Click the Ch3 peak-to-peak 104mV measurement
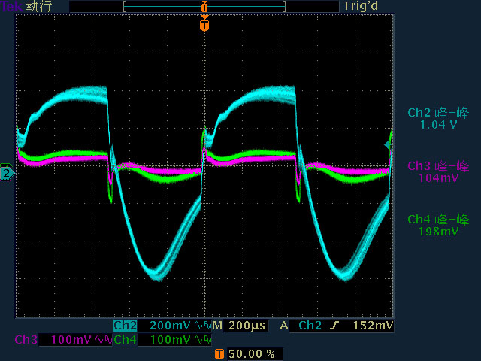This screenshot has height=361, width=481. 438,172
